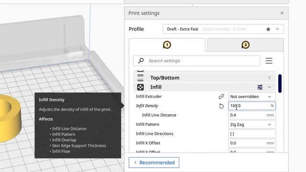Click the Infill Extruder label
The width and height of the screenshot is (306, 172).
pos(149,97)
